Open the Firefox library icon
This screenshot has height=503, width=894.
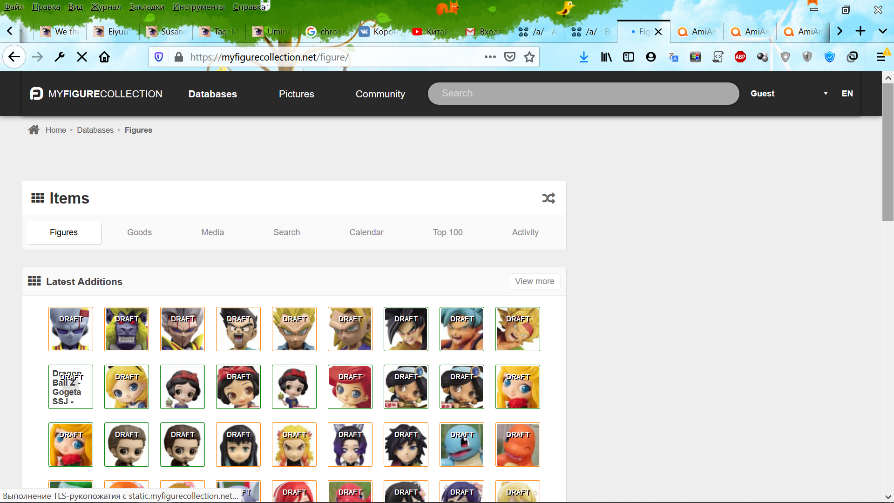[x=606, y=57]
